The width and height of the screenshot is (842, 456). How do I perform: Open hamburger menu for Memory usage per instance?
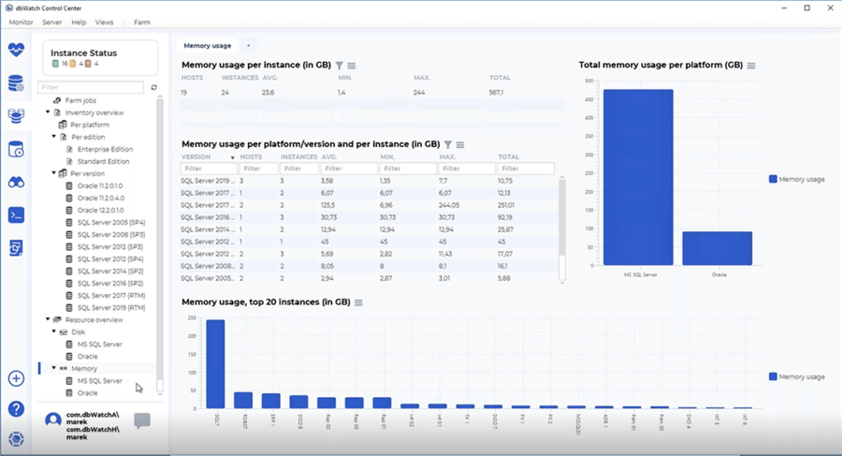tap(352, 66)
